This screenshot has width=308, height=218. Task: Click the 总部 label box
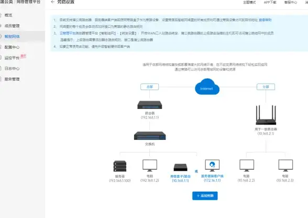point(150,86)
